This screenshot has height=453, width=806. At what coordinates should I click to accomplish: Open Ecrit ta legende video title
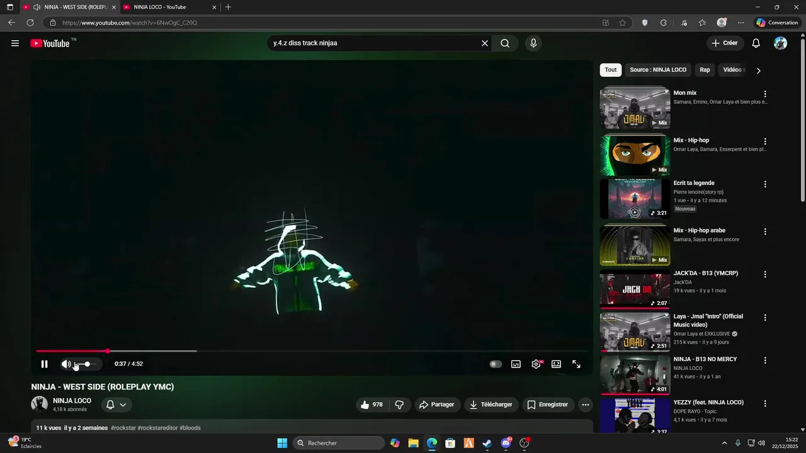(694, 183)
